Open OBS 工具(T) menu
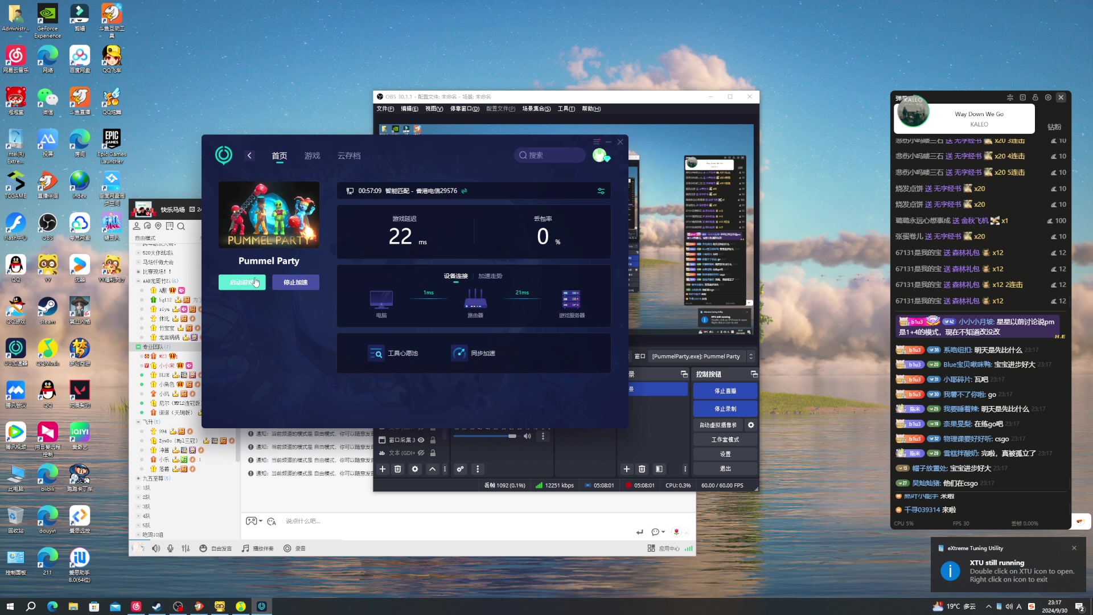Screen dimensions: 1093x615 tap(566, 109)
